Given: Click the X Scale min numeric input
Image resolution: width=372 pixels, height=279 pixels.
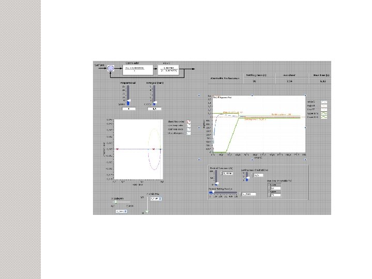Looking at the screenshot, I should (x=120, y=211).
